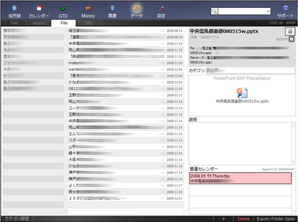Click the file list scrollbar up arrow
Viewport: 298px width, 222px height.
coord(186,30)
